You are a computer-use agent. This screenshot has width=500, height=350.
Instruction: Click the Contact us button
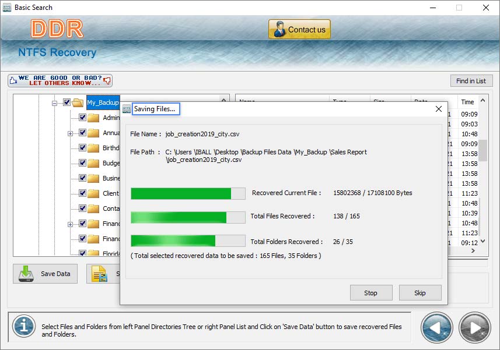[299, 29]
